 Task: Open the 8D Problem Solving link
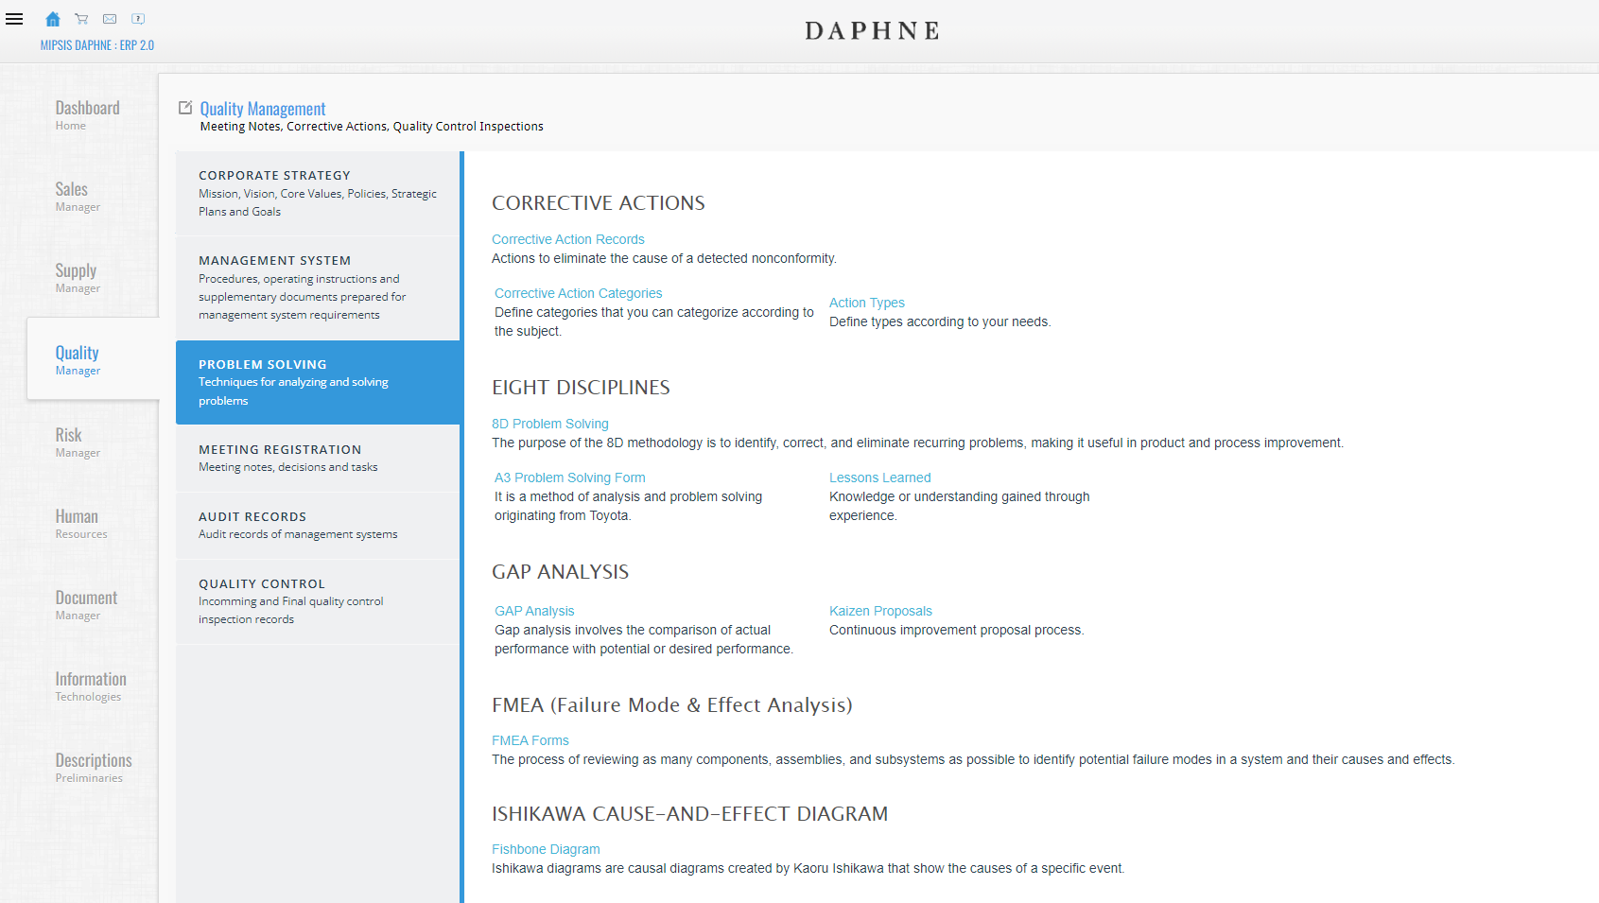[550, 424]
